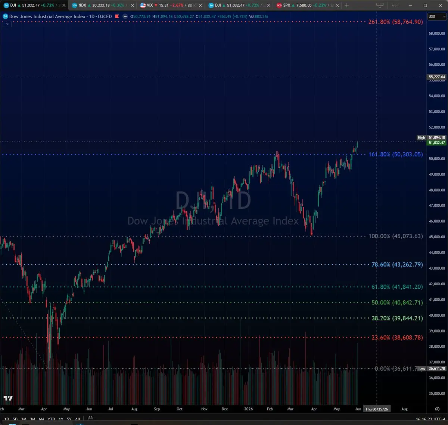Add a new tab with plus icon
Screen dimensions: 448x425
pyautogui.click(x=347, y=5)
